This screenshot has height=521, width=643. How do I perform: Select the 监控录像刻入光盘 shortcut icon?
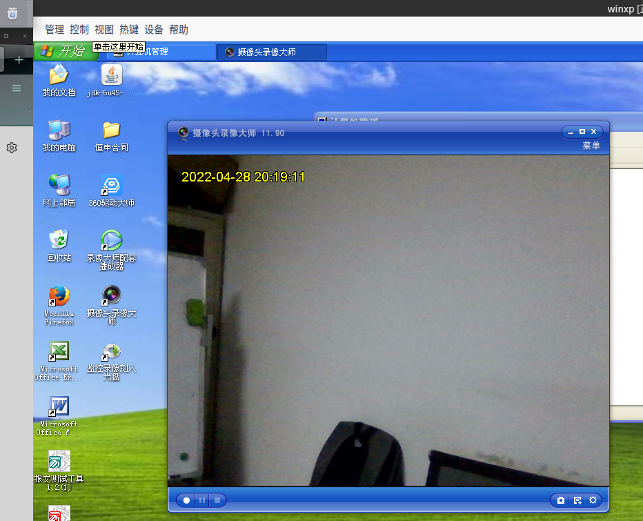(x=111, y=361)
